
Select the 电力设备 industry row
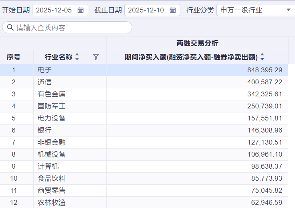(144, 118)
